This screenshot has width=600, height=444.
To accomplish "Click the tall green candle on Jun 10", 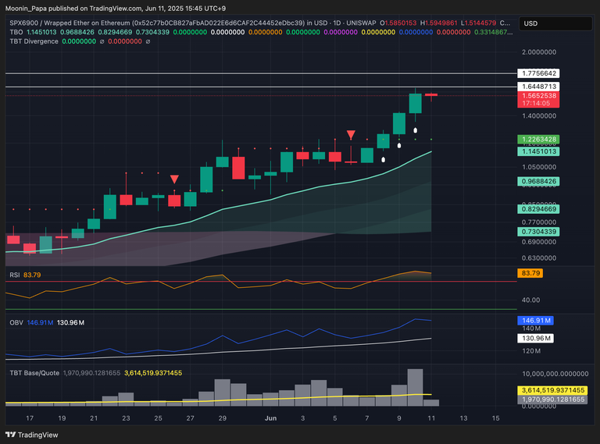I will pos(415,103).
